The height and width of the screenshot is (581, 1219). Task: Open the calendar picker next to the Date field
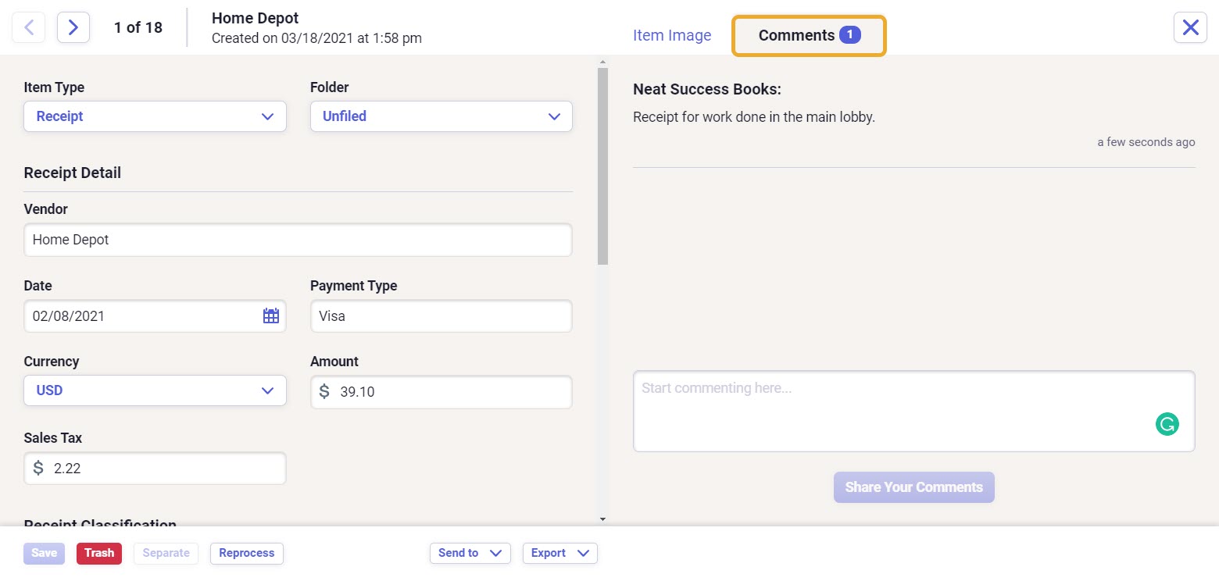[x=270, y=315]
